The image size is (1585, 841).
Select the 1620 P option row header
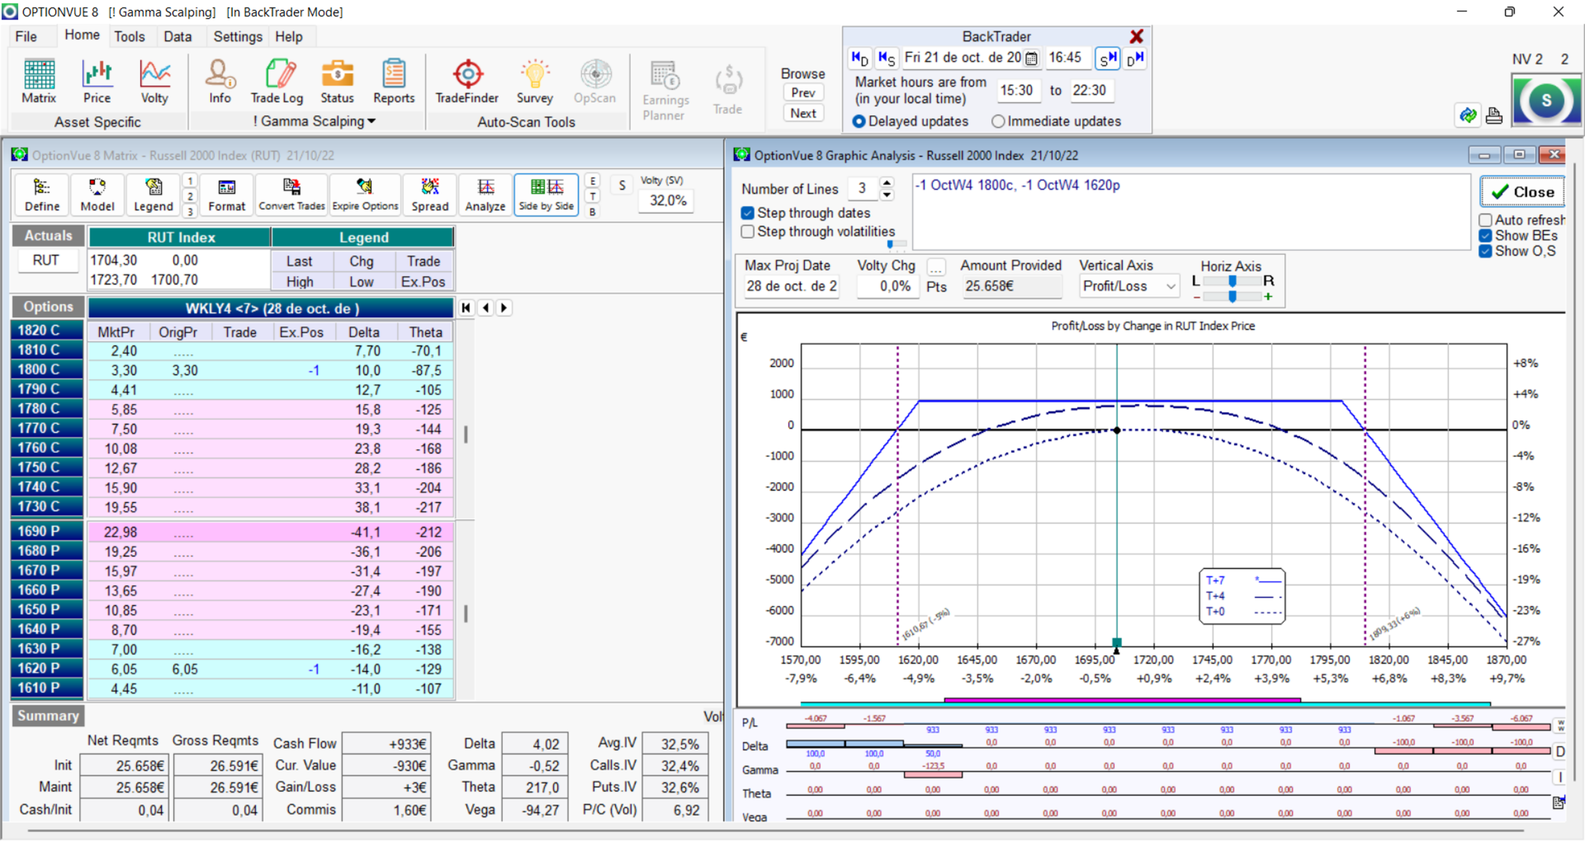48,668
